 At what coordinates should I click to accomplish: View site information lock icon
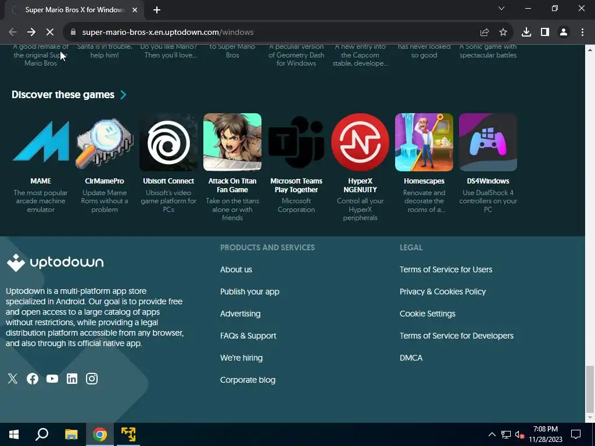73,33
